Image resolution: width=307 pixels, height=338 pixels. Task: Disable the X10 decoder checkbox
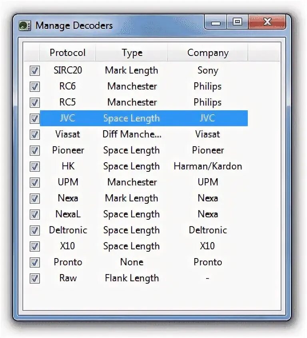click(34, 247)
